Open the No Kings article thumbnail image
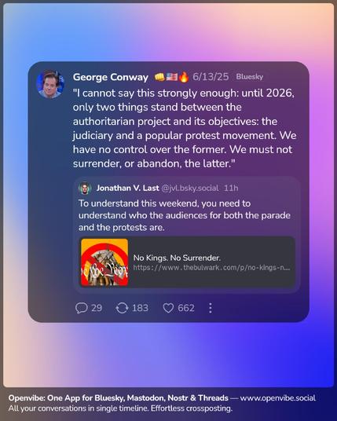Viewport: 337px width, 421px height. tap(104, 262)
